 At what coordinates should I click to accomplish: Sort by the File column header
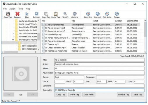[56, 21]
